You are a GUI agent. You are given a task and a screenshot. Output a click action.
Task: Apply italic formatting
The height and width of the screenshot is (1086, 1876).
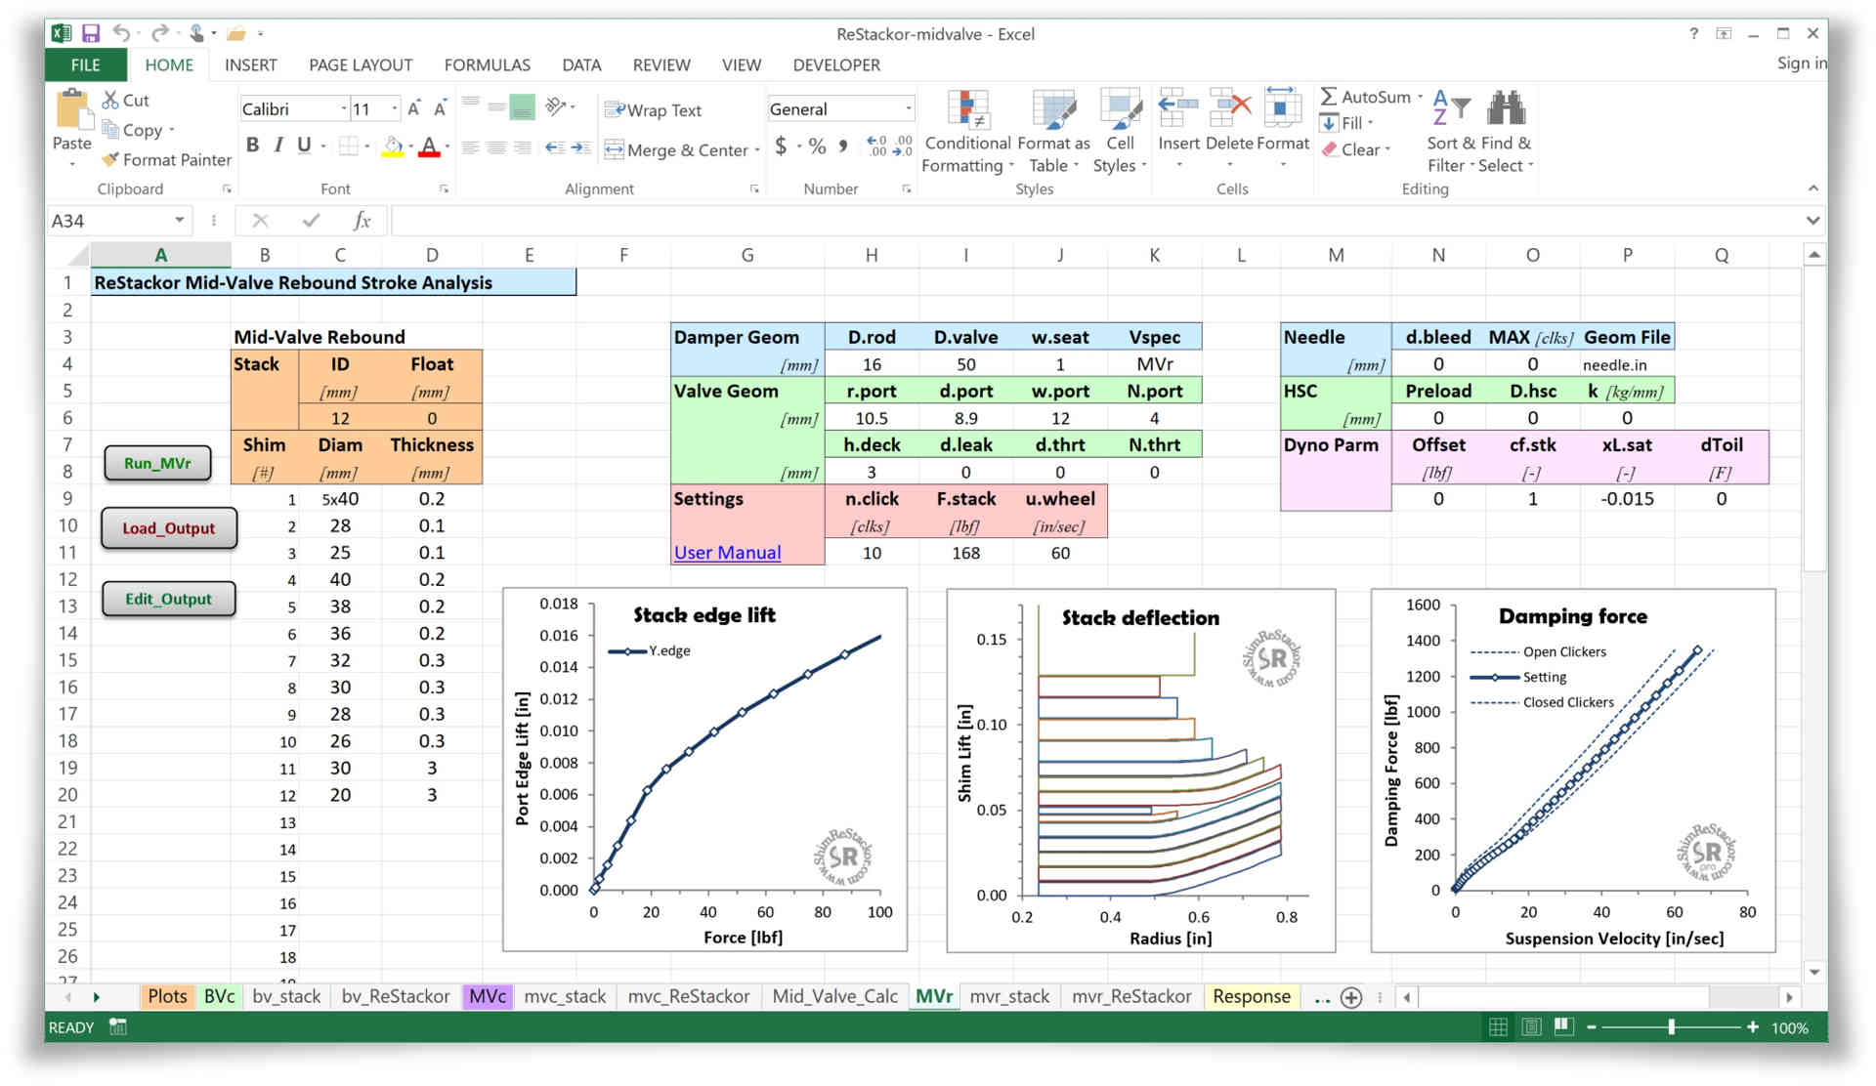278,145
